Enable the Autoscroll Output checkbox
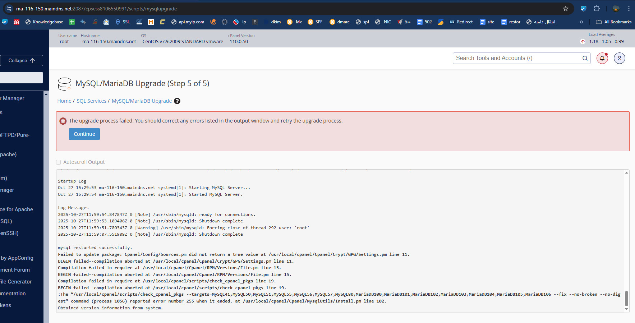The image size is (635, 323). tap(59, 162)
